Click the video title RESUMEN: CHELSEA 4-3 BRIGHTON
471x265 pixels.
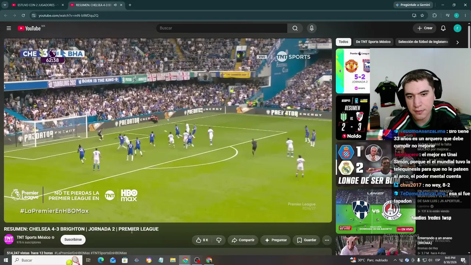point(81,229)
